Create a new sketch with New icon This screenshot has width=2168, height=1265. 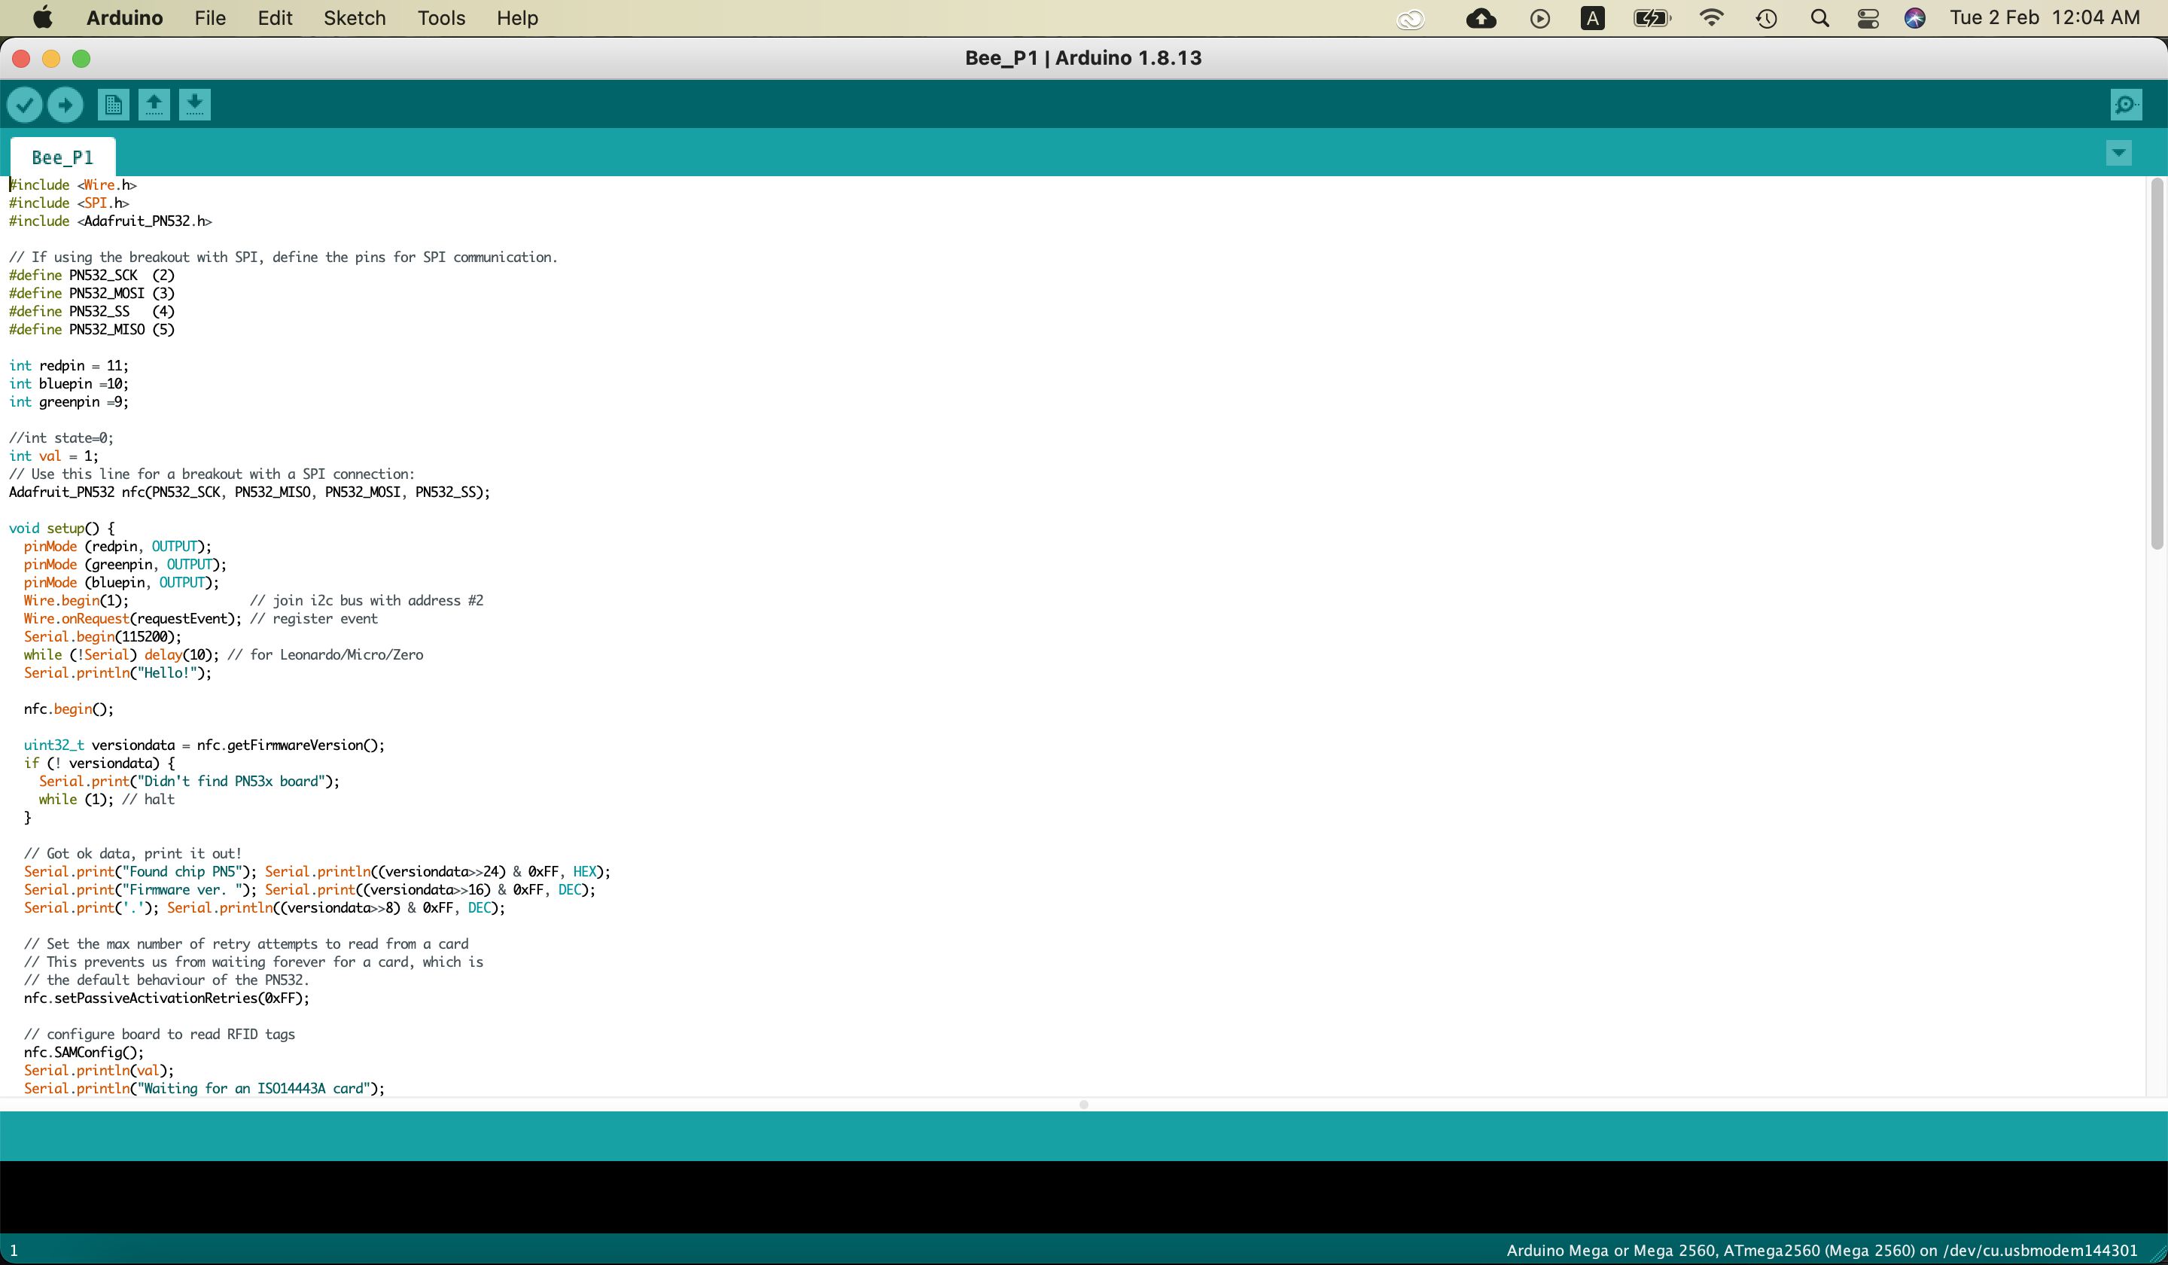[113, 105]
